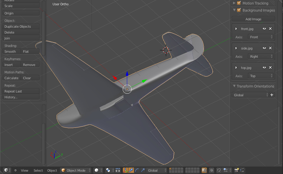Click the green Y axis manipulator arrow
This screenshot has width=283, height=174.
point(145,81)
